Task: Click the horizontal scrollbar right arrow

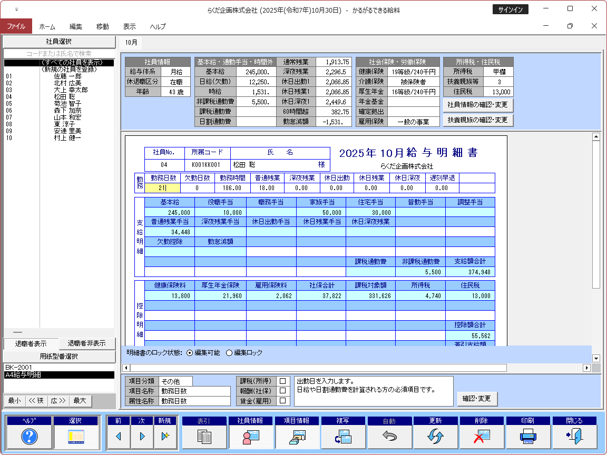Action: [586, 368]
